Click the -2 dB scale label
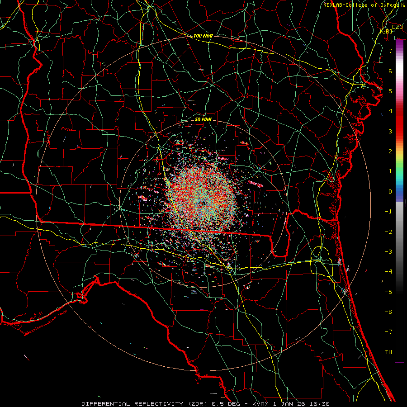Screen dimensions: 407x407 point(388,232)
